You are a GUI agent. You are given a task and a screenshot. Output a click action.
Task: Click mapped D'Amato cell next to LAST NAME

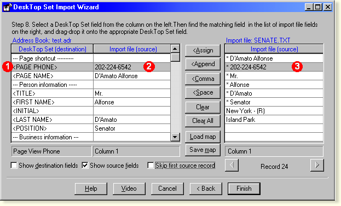point(132,120)
